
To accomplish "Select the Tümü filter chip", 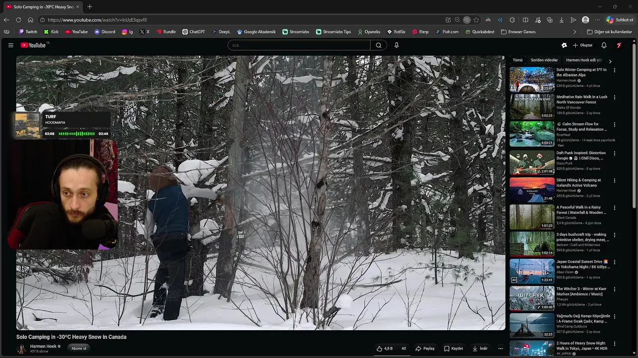I will click(x=517, y=60).
